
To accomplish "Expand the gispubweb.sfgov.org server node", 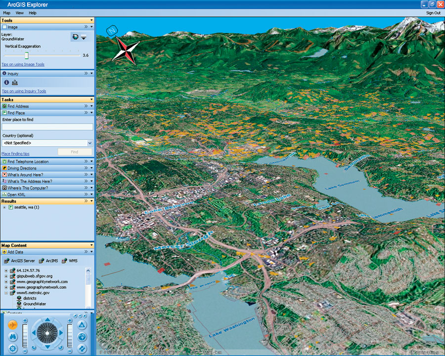I will (5, 276).
